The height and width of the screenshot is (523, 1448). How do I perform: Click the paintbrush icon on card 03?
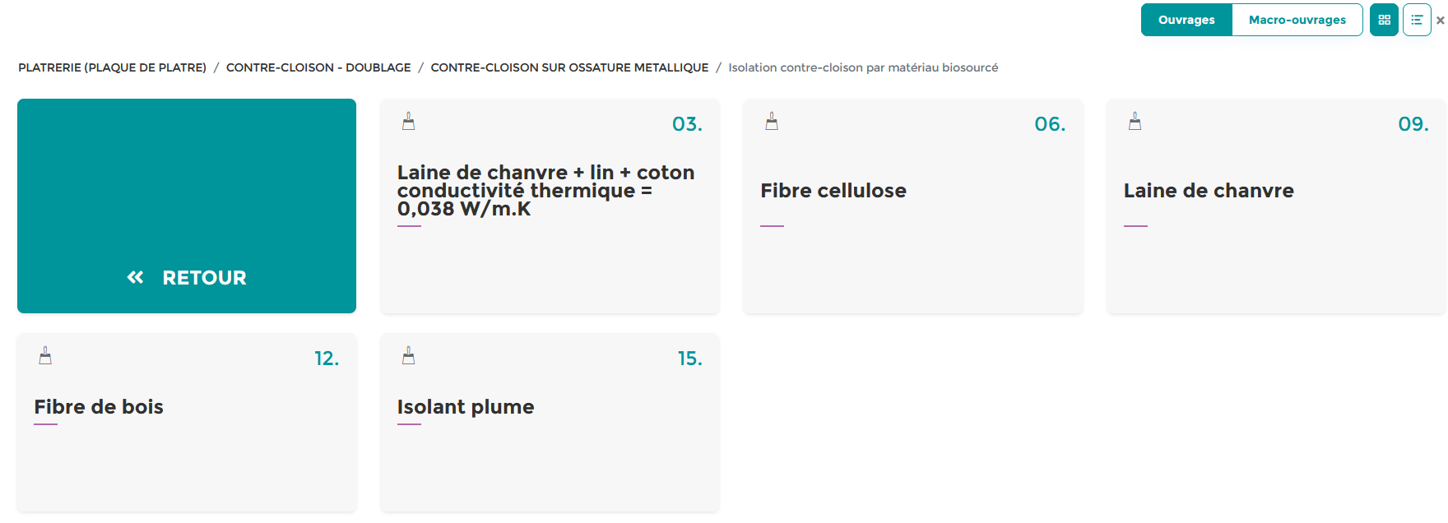(408, 121)
